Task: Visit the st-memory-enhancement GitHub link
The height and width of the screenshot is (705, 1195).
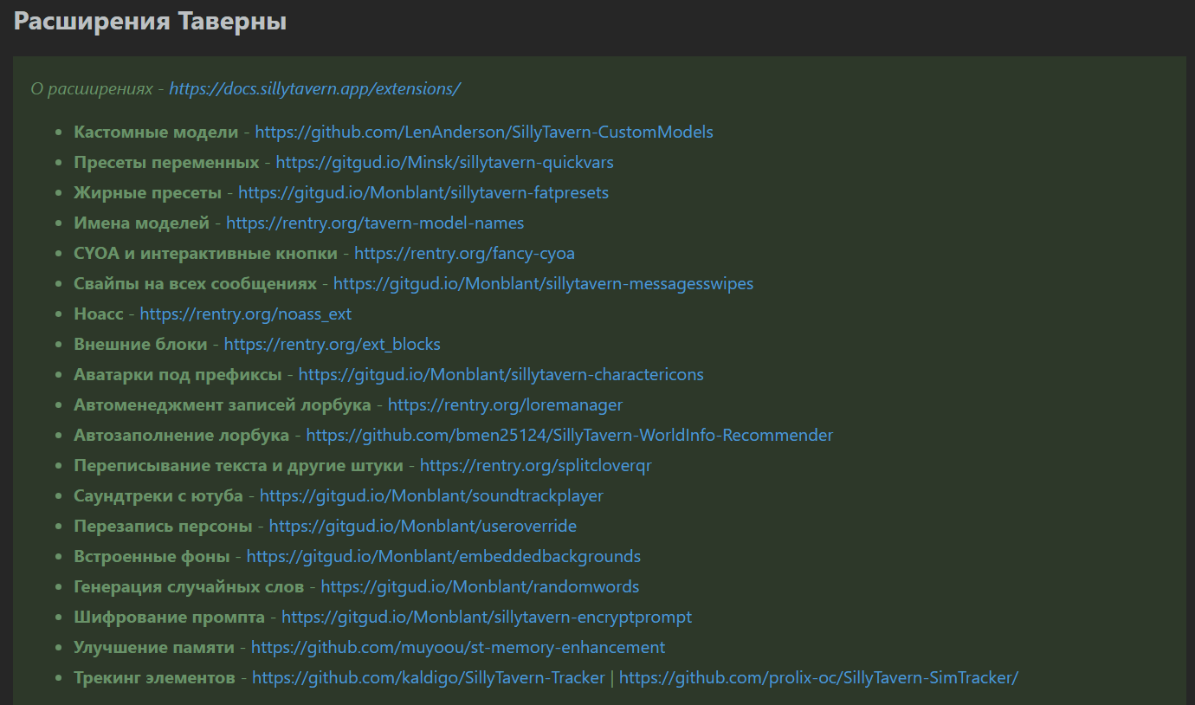Action: pyautogui.click(x=458, y=648)
